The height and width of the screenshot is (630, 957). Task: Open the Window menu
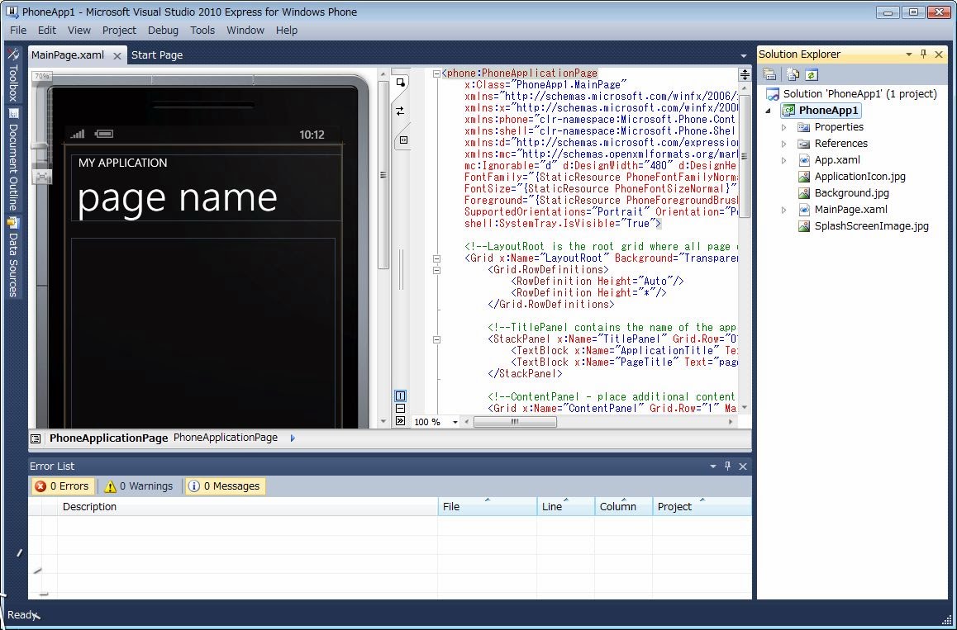point(245,30)
